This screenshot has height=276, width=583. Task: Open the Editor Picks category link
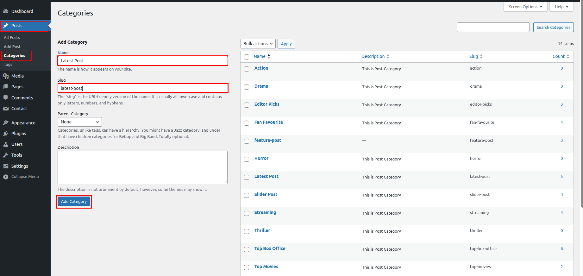click(267, 104)
